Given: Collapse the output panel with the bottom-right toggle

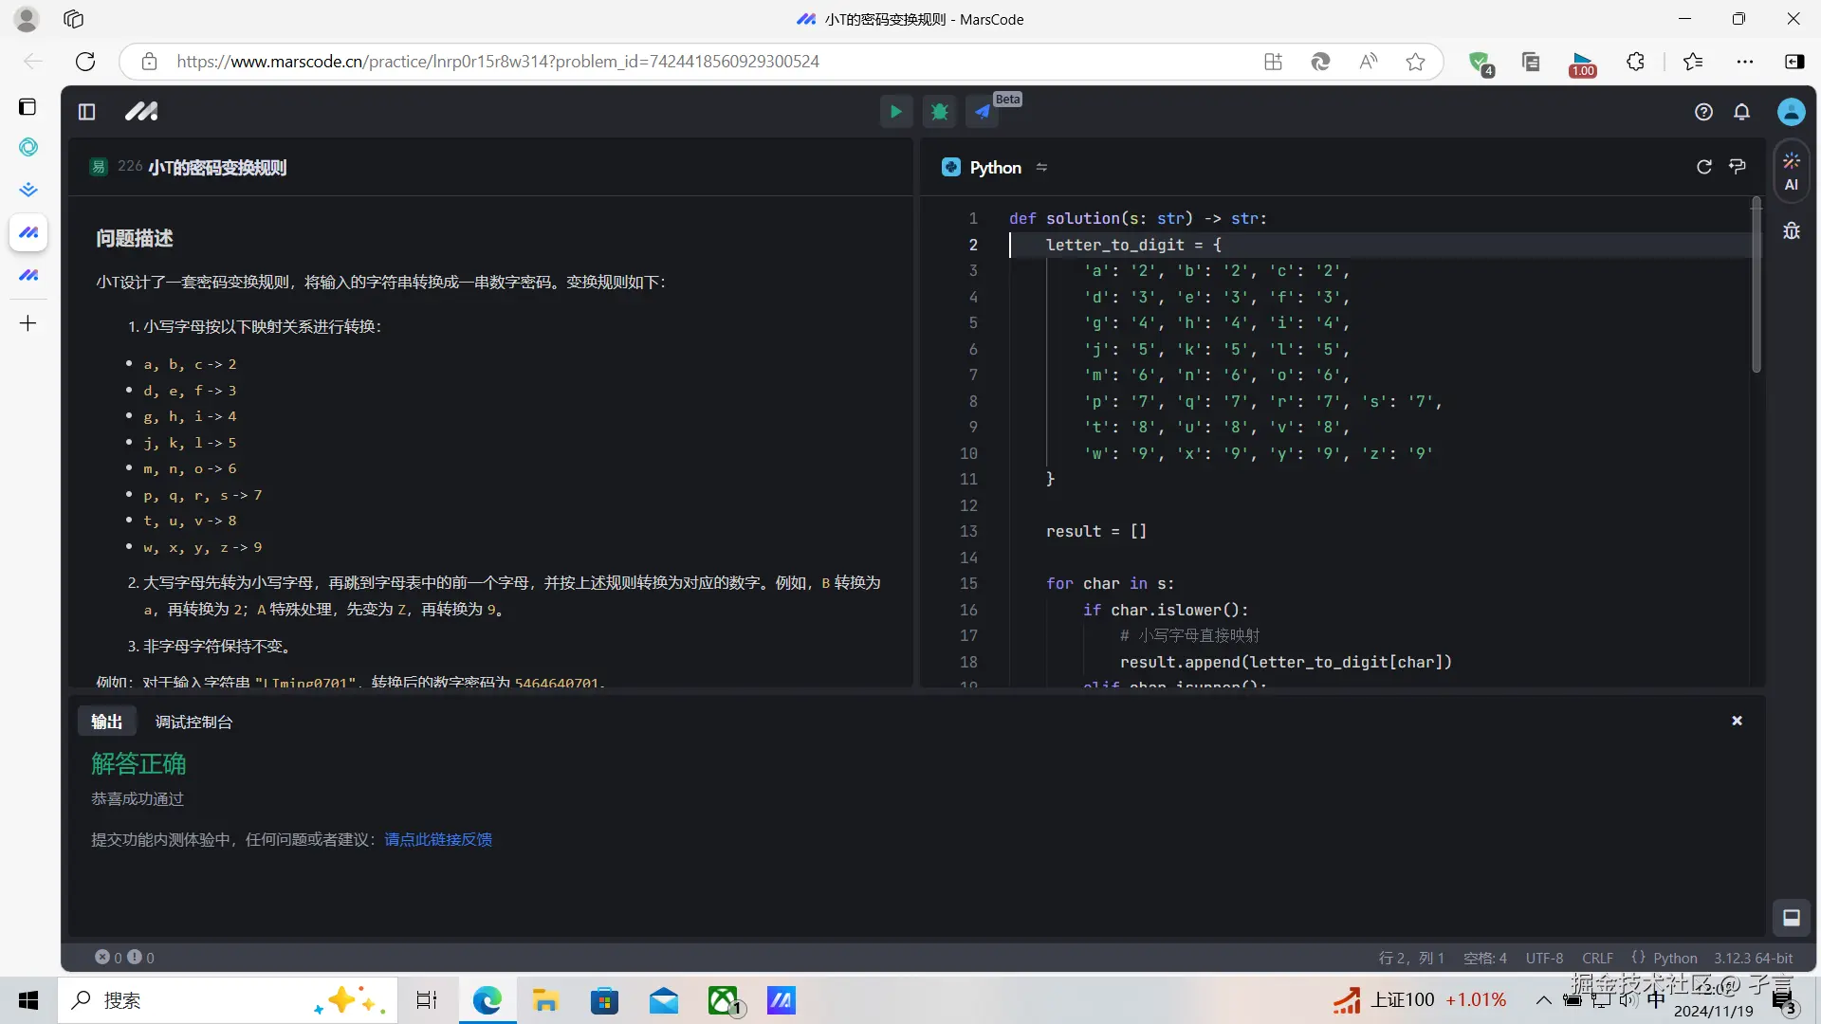Looking at the screenshot, I should coord(1792,918).
